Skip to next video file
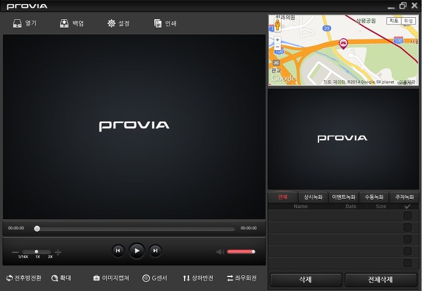422x291 pixels. click(x=156, y=251)
